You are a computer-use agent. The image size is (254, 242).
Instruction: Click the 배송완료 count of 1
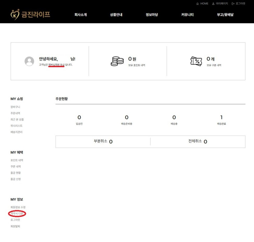pyautogui.click(x=221, y=117)
